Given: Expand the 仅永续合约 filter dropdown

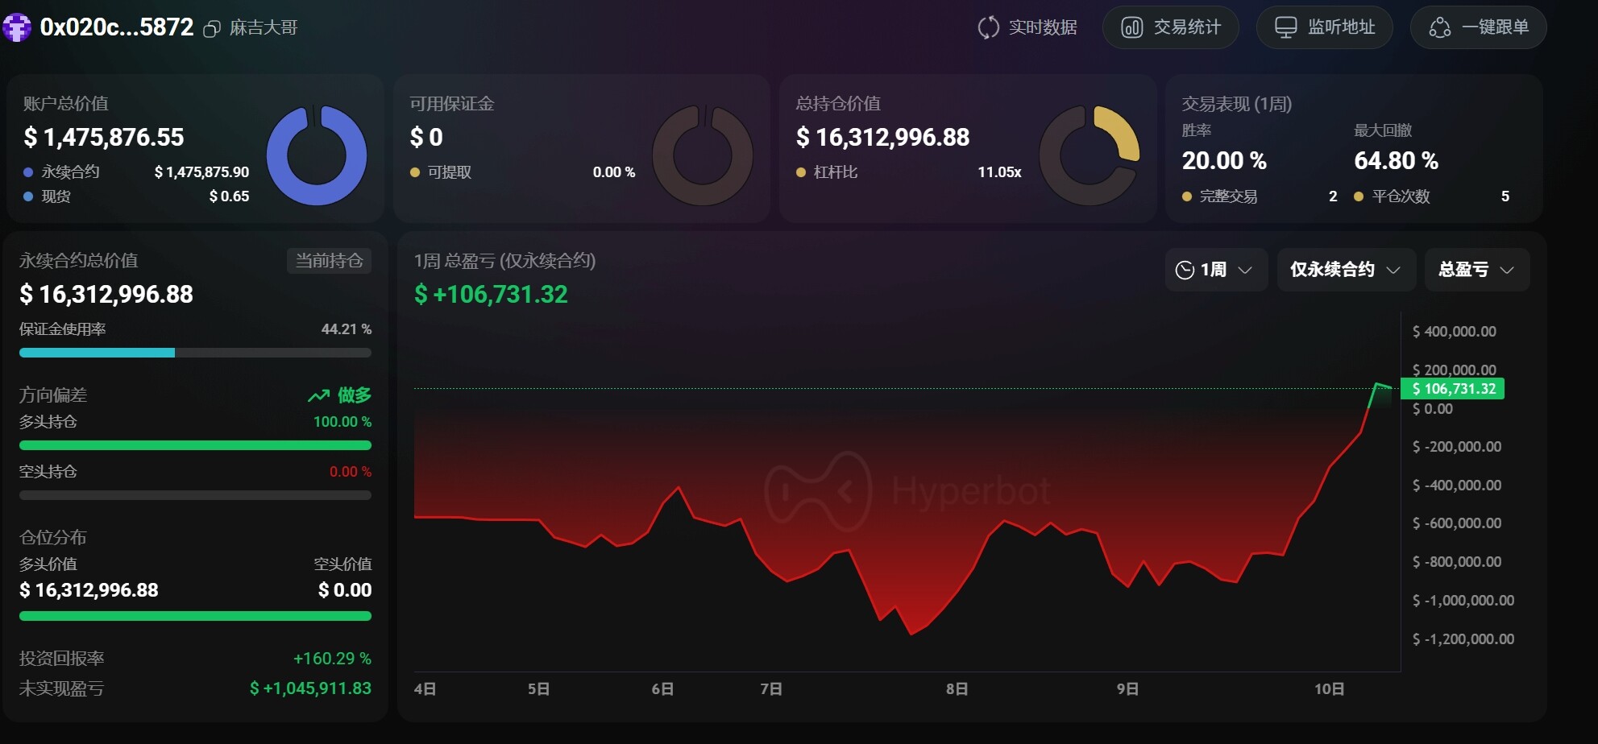Looking at the screenshot, I should (1346, 270).
